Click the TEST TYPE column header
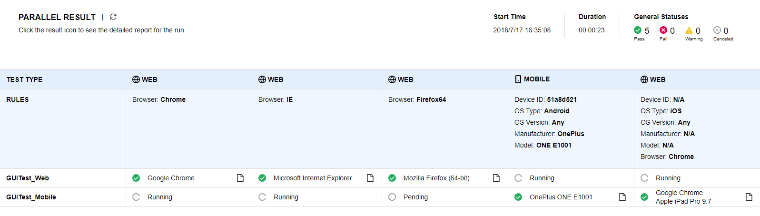Viewport: 760px width, 216px height. [x=24, y=79]
